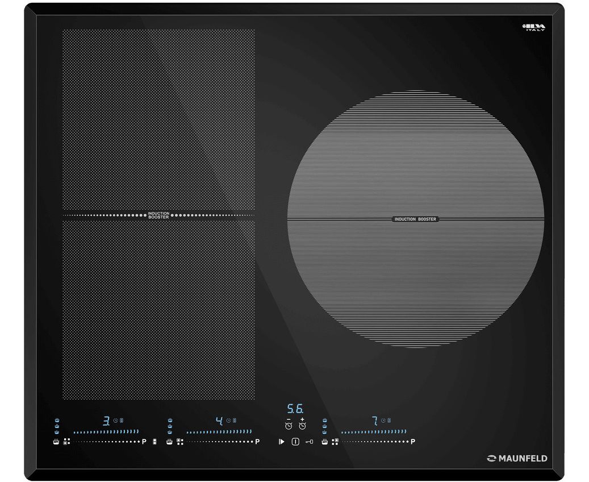The height and width of the screenshot is (482, 589).
Task: Touch the round Induction Booster cooking zone
Action: tap(415, 219)
